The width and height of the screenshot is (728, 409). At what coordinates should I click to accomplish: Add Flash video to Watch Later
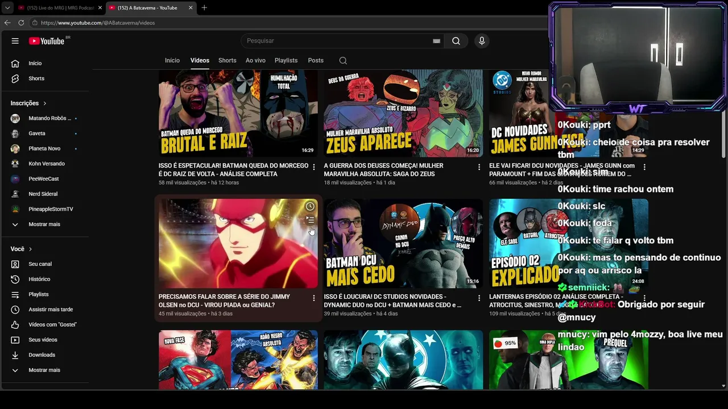coord(310,206)
